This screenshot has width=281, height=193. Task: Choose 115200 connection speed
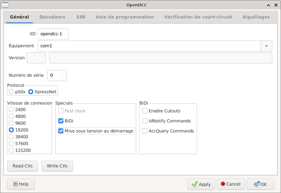pyautogui.click(x=12, y=150)
